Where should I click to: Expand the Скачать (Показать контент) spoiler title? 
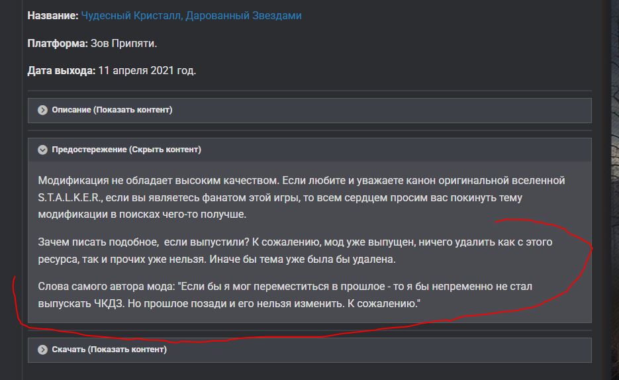pos(109,350)
